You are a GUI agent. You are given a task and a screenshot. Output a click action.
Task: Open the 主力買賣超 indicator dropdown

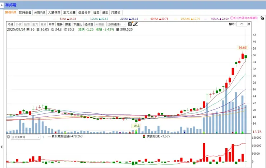click(26, 137)
